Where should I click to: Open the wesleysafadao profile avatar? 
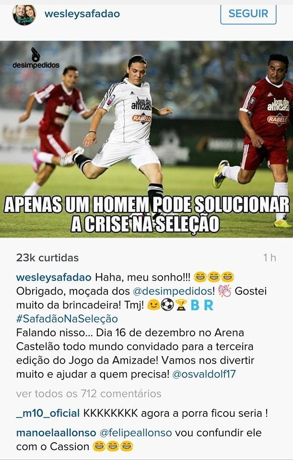point(24,15)
